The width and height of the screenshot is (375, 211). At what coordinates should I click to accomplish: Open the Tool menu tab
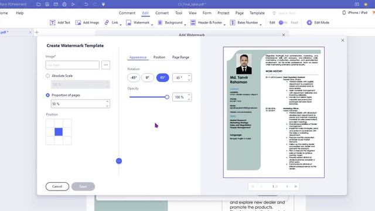pyautogui.click(x=179, y=13)
